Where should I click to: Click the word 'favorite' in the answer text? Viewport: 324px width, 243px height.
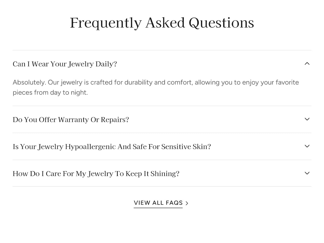(287, 82)
